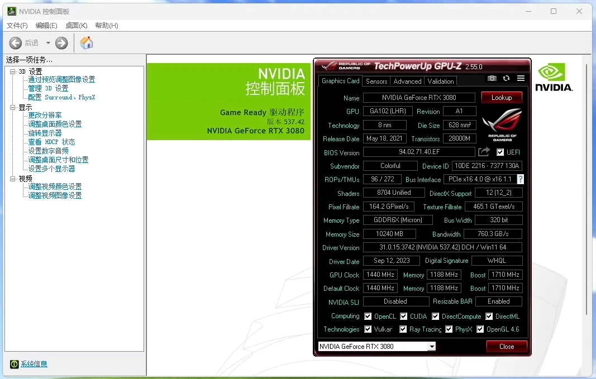Image resolution: width=596 pixels, height=379 pixels.
Task: Click the GPU Name field NVIDIA GeForce RTX 3080
Action: point(419,98)
